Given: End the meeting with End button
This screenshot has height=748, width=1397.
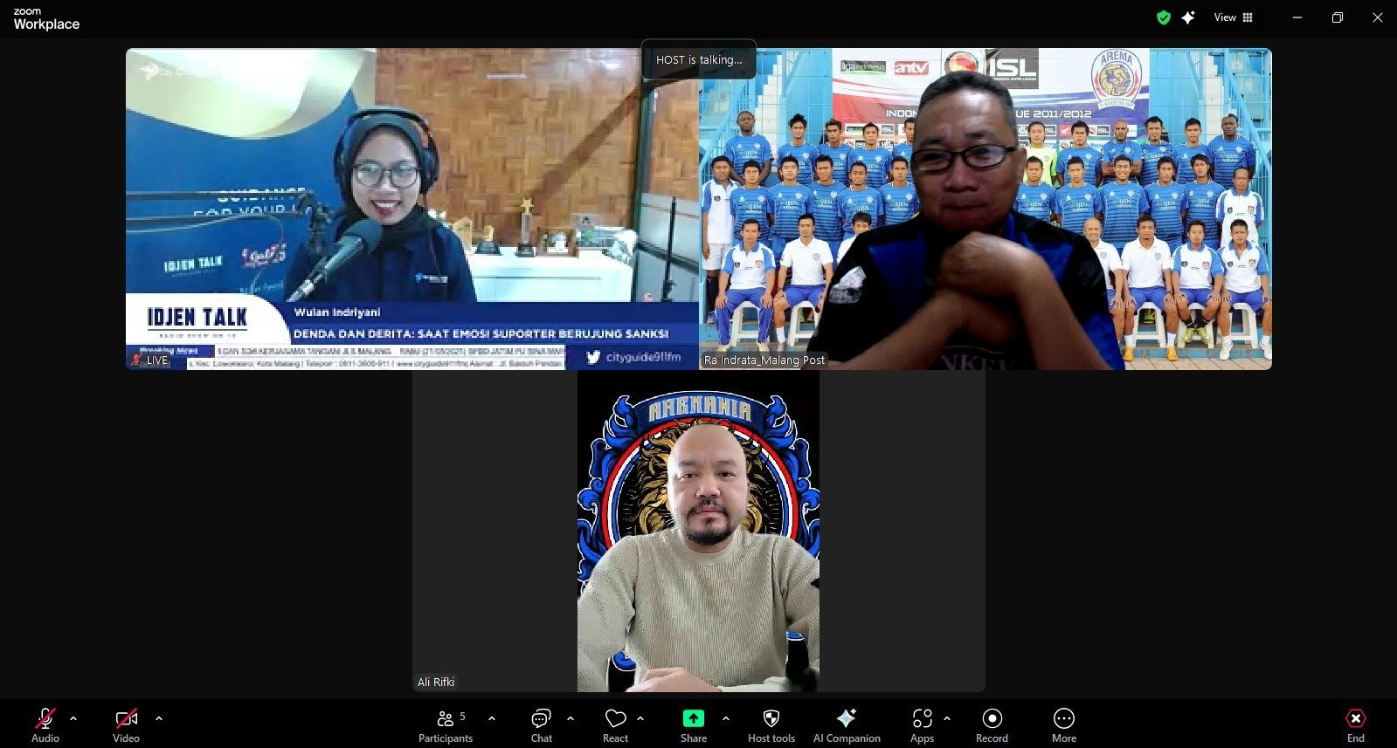Looking at the screenshot, I should click(x=1356, y=725).
